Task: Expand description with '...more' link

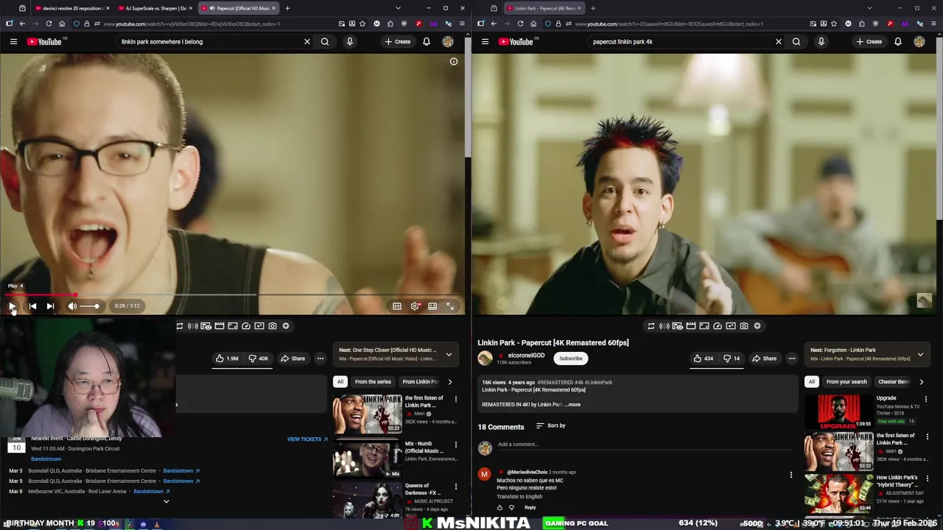Action: pos(573,405)
